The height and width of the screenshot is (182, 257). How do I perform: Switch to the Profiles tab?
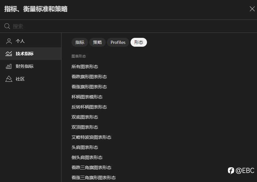click(118, 42)
